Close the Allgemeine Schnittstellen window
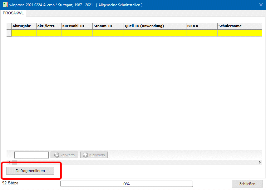Screen dimensions: 266x190 click(x=261, y=5)
